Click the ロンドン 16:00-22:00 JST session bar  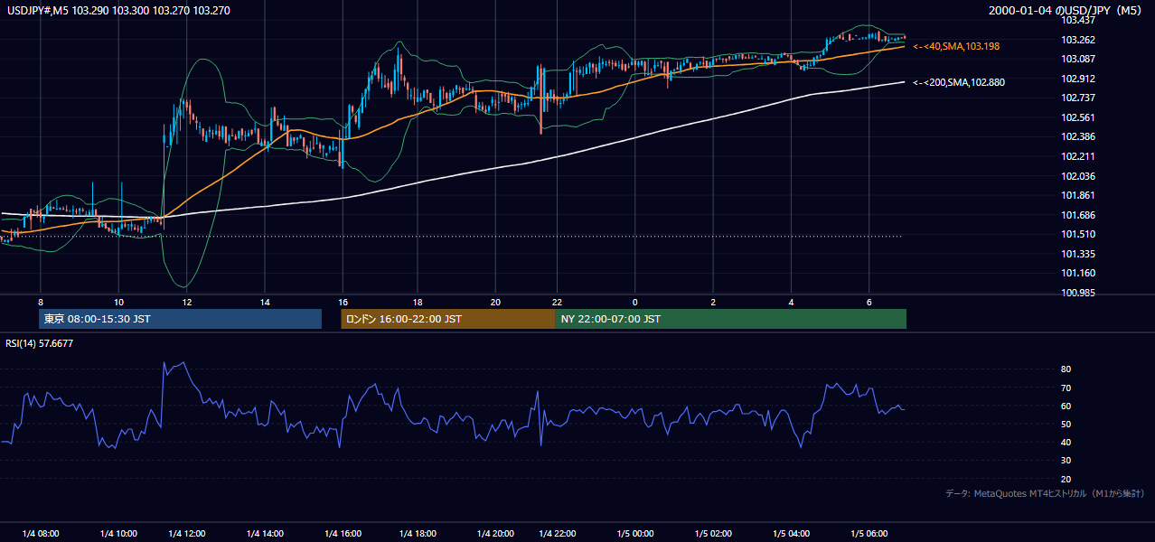click(447, 319)
